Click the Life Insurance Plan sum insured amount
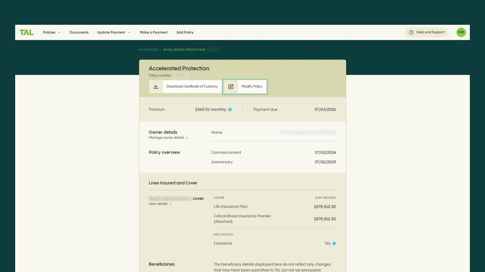Image resolution: width=485 pixels, height=272 pixels. (x=325, y=207)
